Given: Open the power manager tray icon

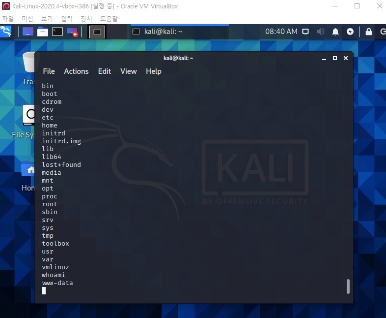Looking at the screenshot, I should (x=350, y=32).
